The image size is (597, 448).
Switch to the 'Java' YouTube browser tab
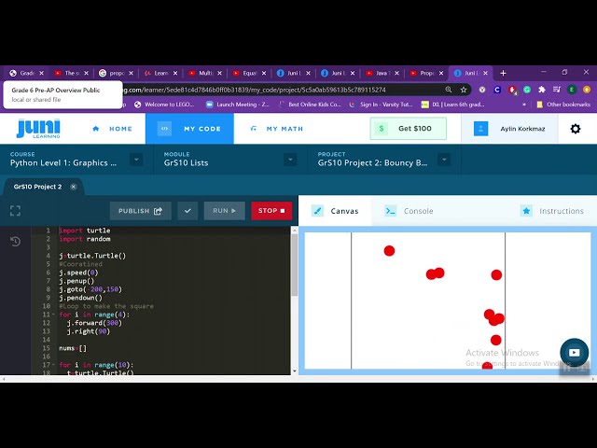click(382, 73)
